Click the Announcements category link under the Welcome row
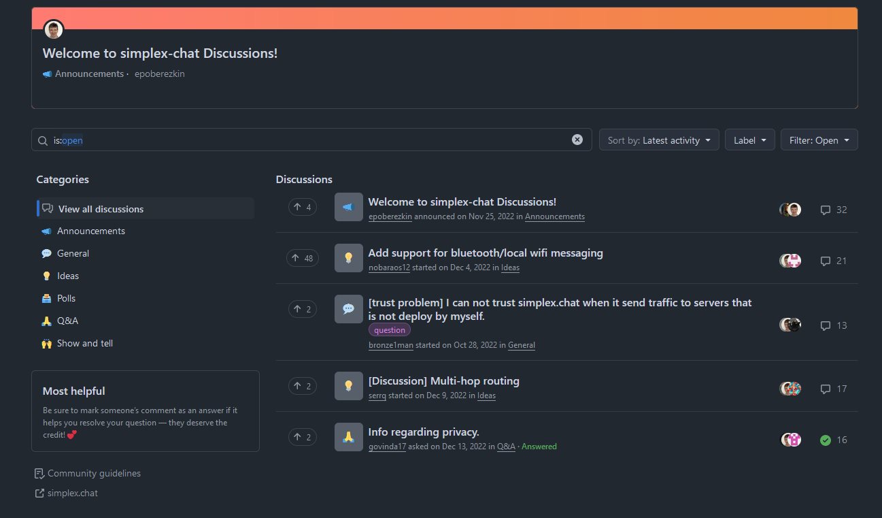The image size is (882, 518). (555, 216)
